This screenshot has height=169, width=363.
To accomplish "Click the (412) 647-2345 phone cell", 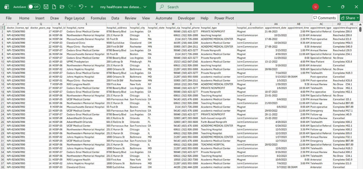I will pyautogui.click(x=191, y=62).
